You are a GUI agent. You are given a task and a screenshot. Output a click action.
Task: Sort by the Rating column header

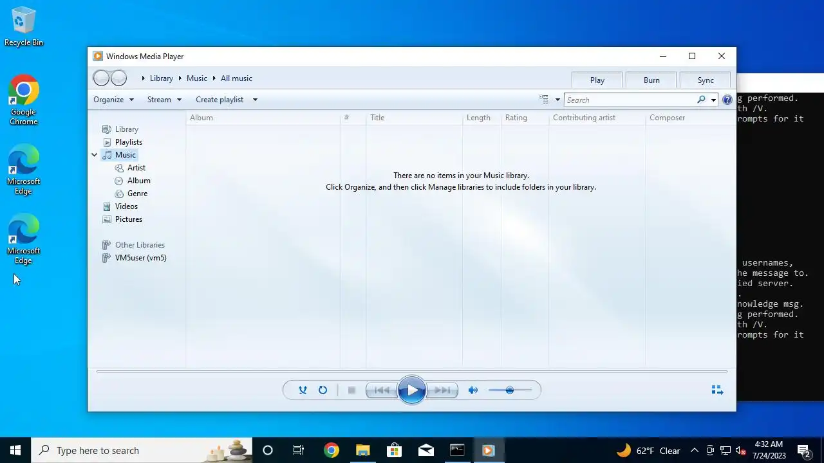525,118
